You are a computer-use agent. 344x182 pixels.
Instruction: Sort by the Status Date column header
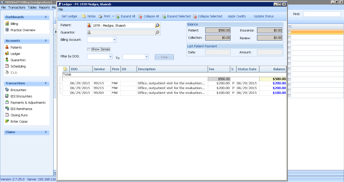click(x=248, y=69)
